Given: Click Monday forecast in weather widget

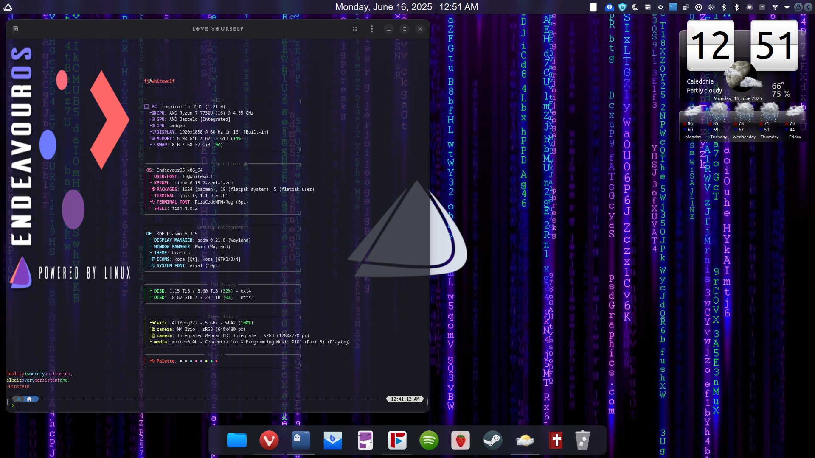Looking at the screenshot, I should [693, 122].
